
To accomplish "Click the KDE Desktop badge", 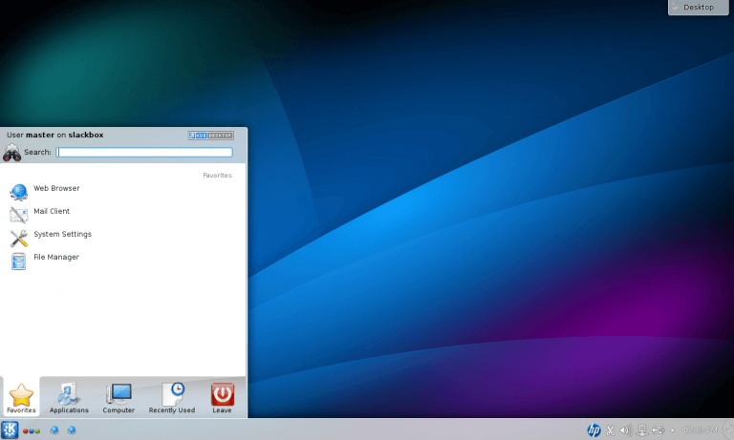I will pyautogui.click(x=210, y=136).
